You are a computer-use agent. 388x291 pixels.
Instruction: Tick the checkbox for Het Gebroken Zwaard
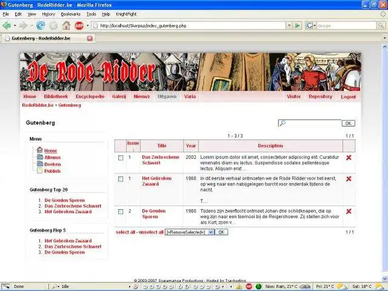point(121,179)
